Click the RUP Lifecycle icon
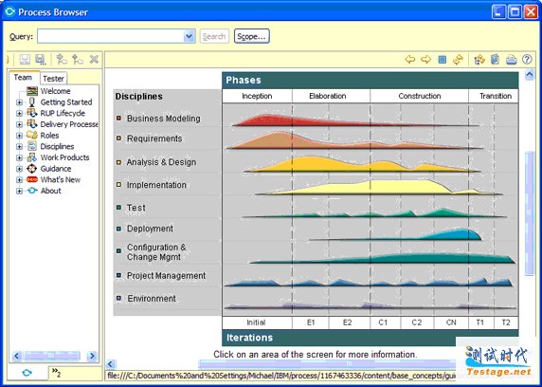The image size is (542, 387). (32, 113)
